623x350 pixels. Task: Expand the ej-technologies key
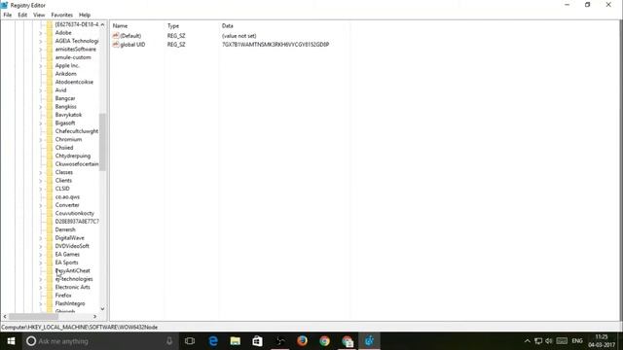point(41,279)
